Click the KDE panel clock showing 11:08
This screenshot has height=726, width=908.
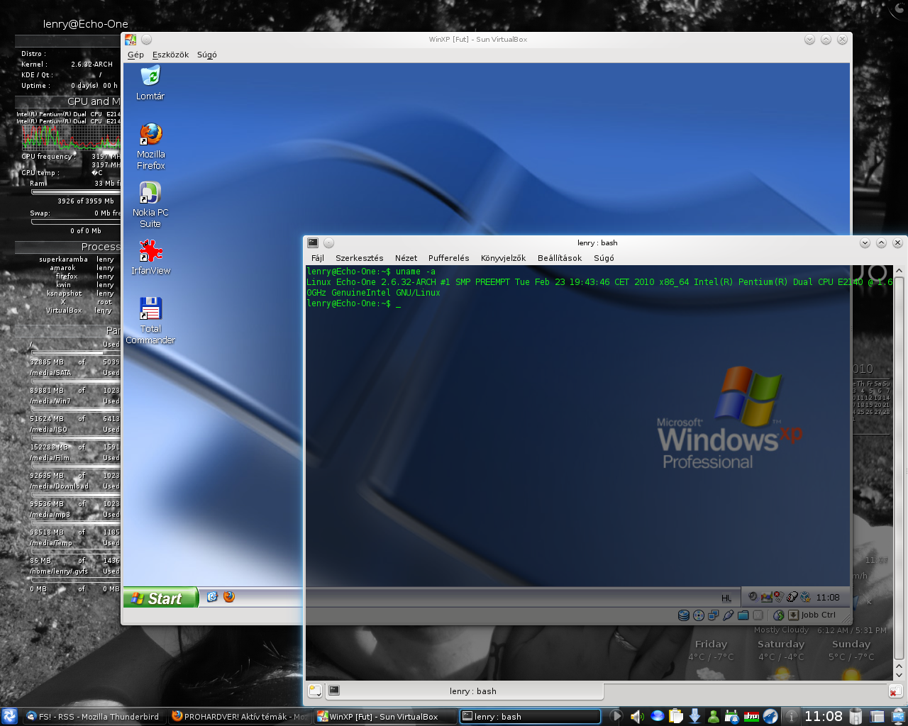[823, 717]
